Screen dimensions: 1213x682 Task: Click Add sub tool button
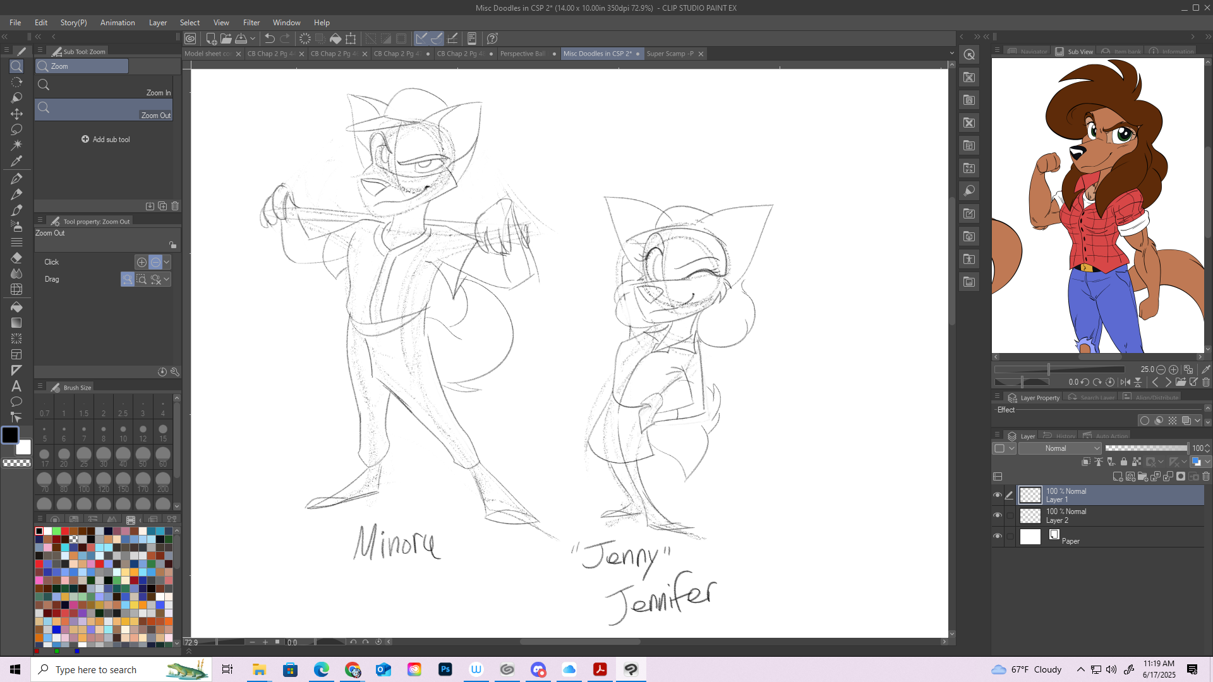106,140
